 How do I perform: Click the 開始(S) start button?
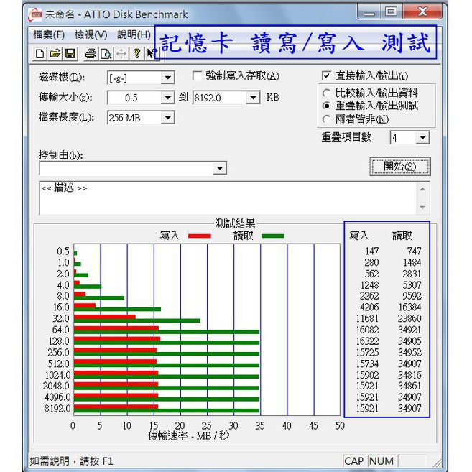(x=400, y=167)
